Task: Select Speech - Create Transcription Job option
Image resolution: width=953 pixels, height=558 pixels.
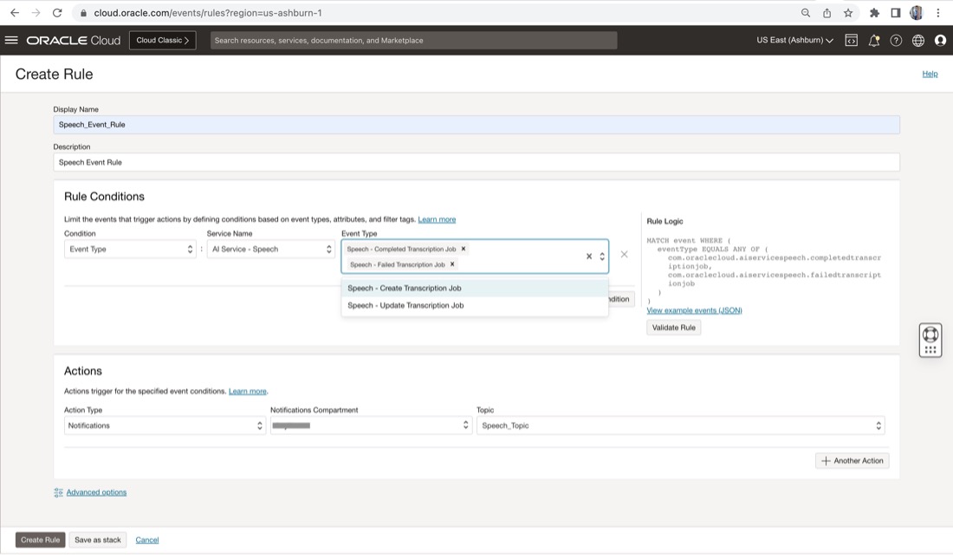Action: pos(405,289)
